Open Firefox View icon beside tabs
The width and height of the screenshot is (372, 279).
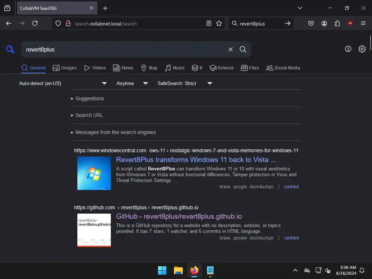(7, 8)
